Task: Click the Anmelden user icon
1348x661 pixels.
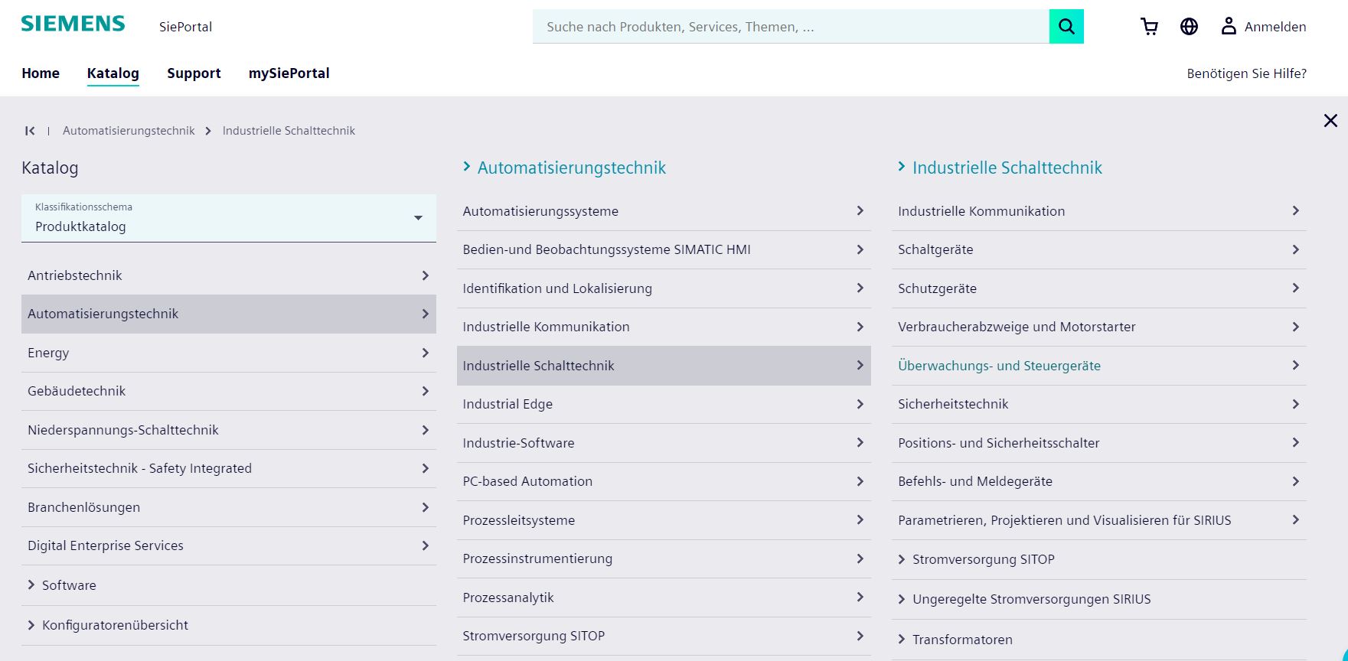Action: (1229, 26)
